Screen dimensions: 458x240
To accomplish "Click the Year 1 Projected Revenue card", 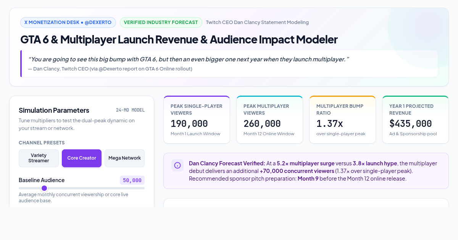I will point(415,120).
